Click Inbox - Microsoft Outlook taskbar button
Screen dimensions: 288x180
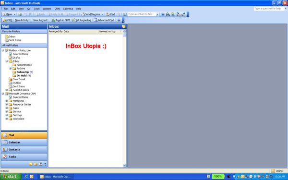coord(56,177)
